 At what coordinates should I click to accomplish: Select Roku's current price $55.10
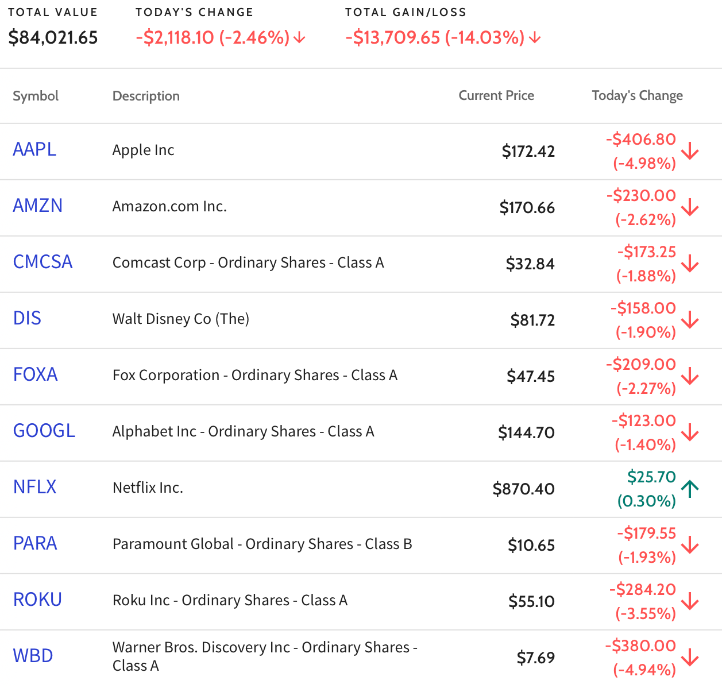pos(532,601)
